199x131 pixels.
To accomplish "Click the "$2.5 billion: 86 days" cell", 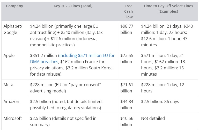I will click(x=160, y=101).
